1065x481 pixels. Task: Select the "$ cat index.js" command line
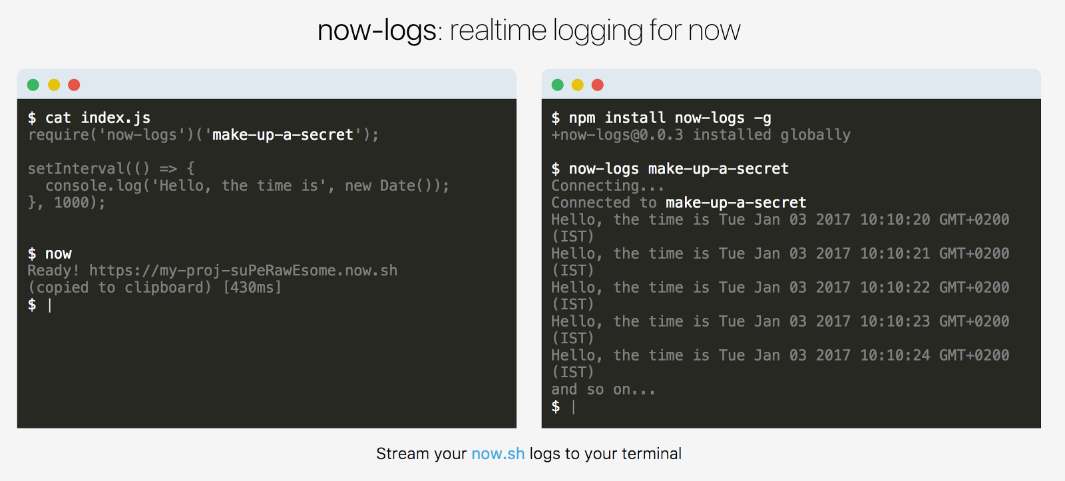[89, 118]
